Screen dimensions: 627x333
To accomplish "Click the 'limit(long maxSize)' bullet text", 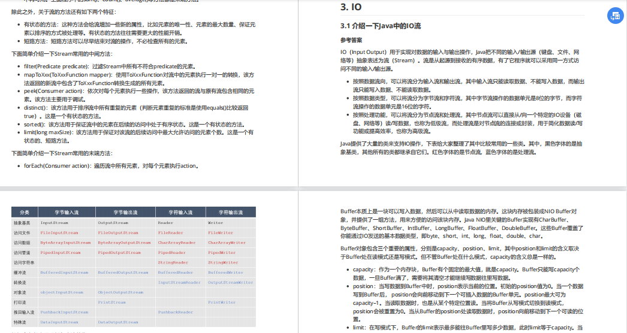I will click(49, 132).
